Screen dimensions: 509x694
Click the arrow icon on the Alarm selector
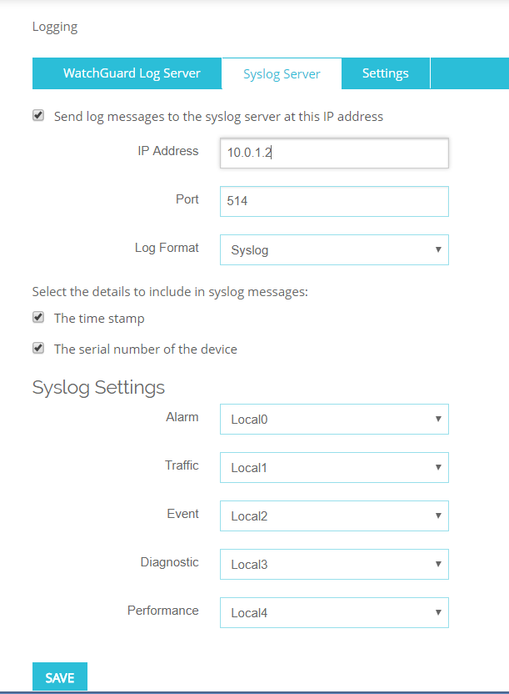pyautogui.click(x=438, y=419)
